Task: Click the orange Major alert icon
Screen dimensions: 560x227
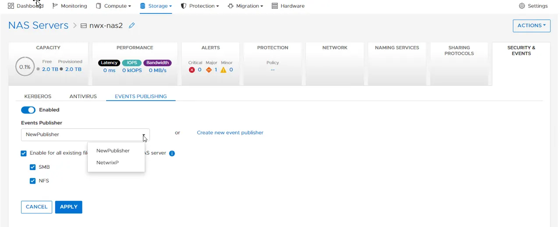Action: [x=209, y=70]
